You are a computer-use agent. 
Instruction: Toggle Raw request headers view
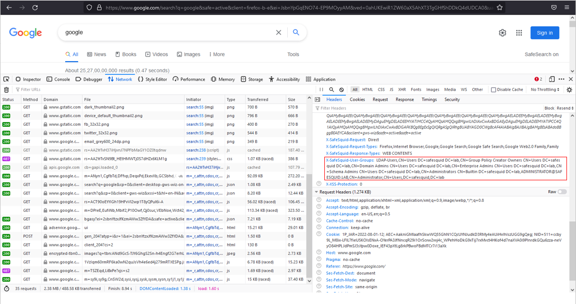tap(562, 192)
